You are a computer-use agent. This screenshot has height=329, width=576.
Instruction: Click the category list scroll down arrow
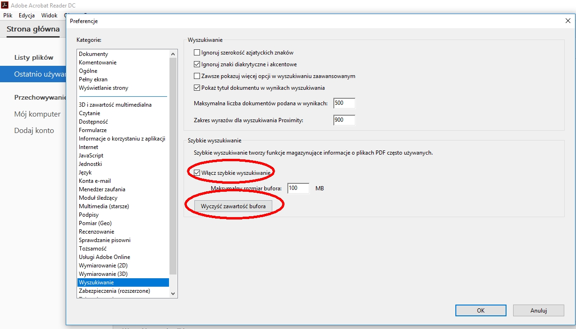click(x=173, y=293)
